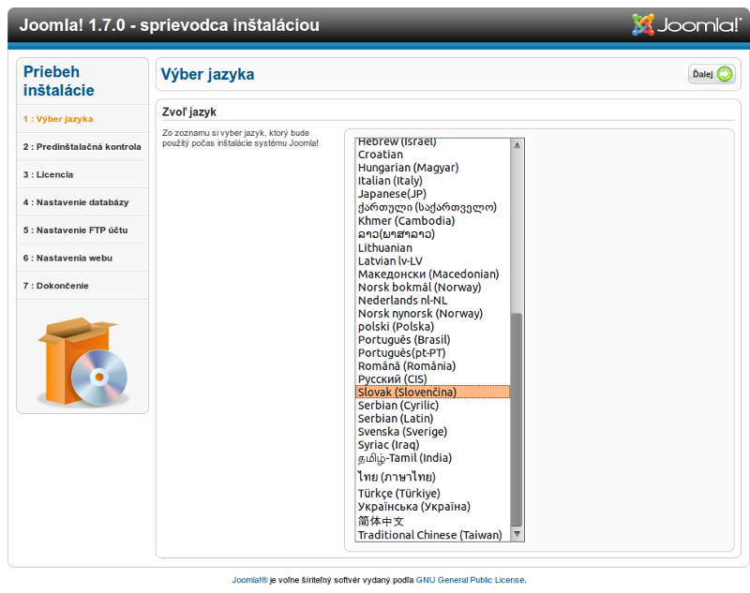Select step 6 : Nastavenia webu
This screenshot has width=750, height=593.
click(67, 258)
